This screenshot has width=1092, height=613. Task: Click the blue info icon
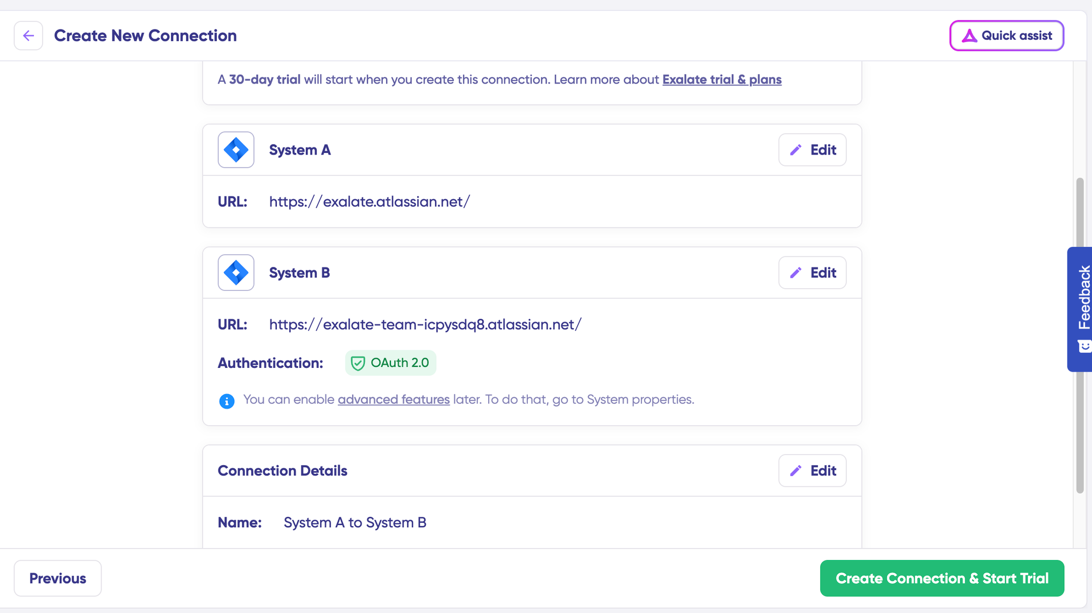click(x=227, y=401)
